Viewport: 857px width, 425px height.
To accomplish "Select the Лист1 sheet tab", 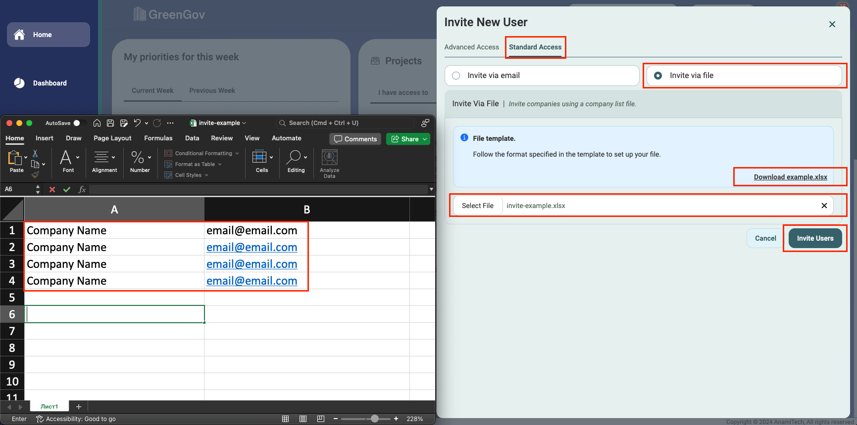I will [x=49, y=407].
